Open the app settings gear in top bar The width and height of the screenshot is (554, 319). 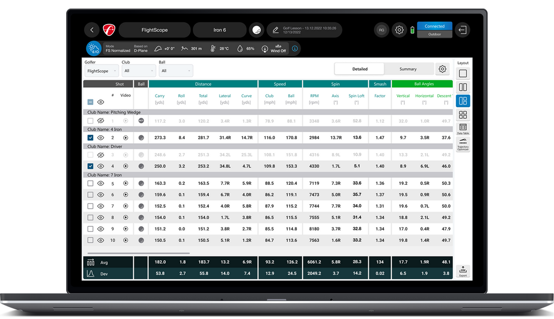[399, 30]
